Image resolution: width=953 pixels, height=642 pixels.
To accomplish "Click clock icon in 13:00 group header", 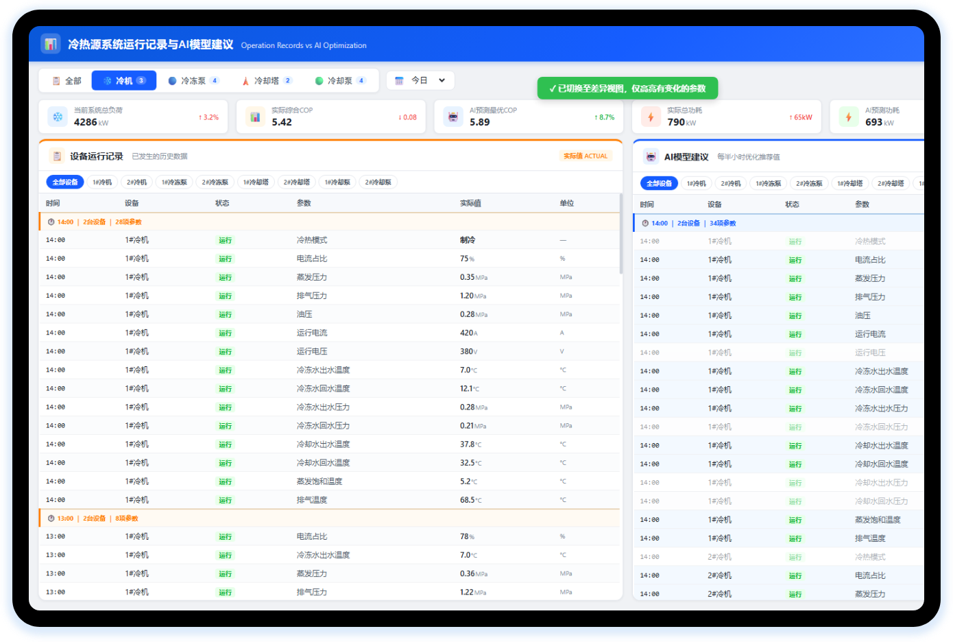I will 51,519.
